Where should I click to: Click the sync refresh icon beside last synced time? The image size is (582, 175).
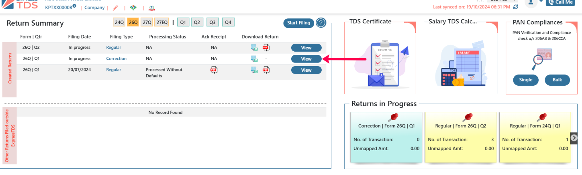tap(516, 7)
